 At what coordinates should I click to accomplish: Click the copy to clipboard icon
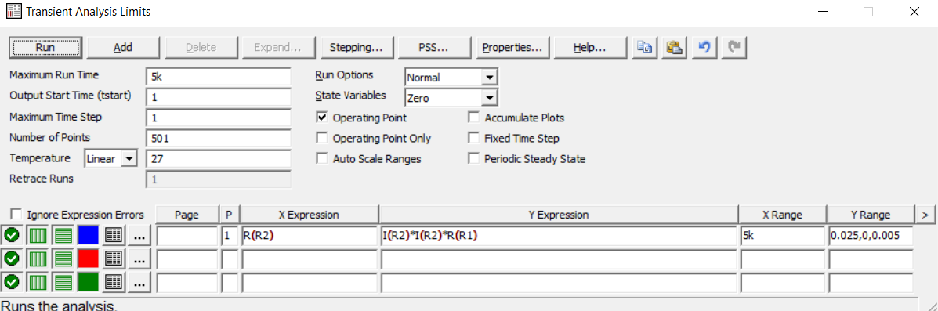pyautogui.click(x=646, y=48)
